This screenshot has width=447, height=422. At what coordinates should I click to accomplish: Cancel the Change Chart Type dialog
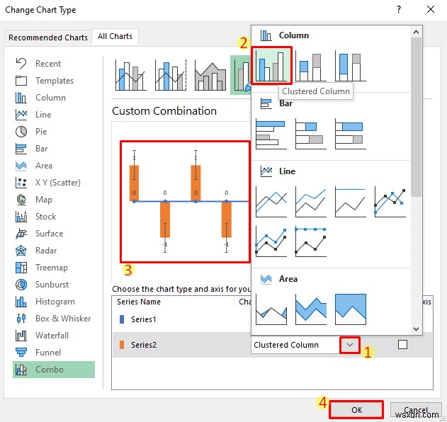click(x=416, y=410)
